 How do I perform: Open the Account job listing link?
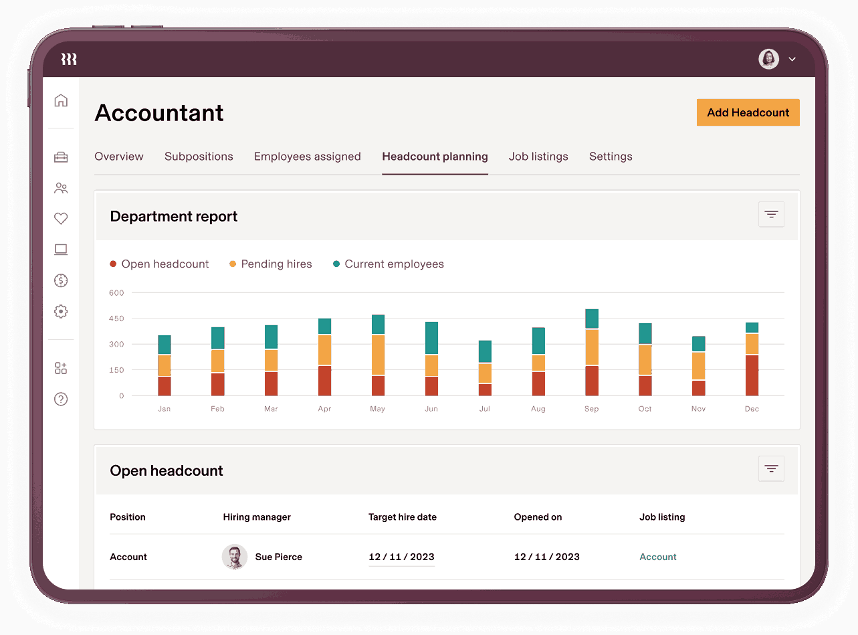[x=657, y=556]
